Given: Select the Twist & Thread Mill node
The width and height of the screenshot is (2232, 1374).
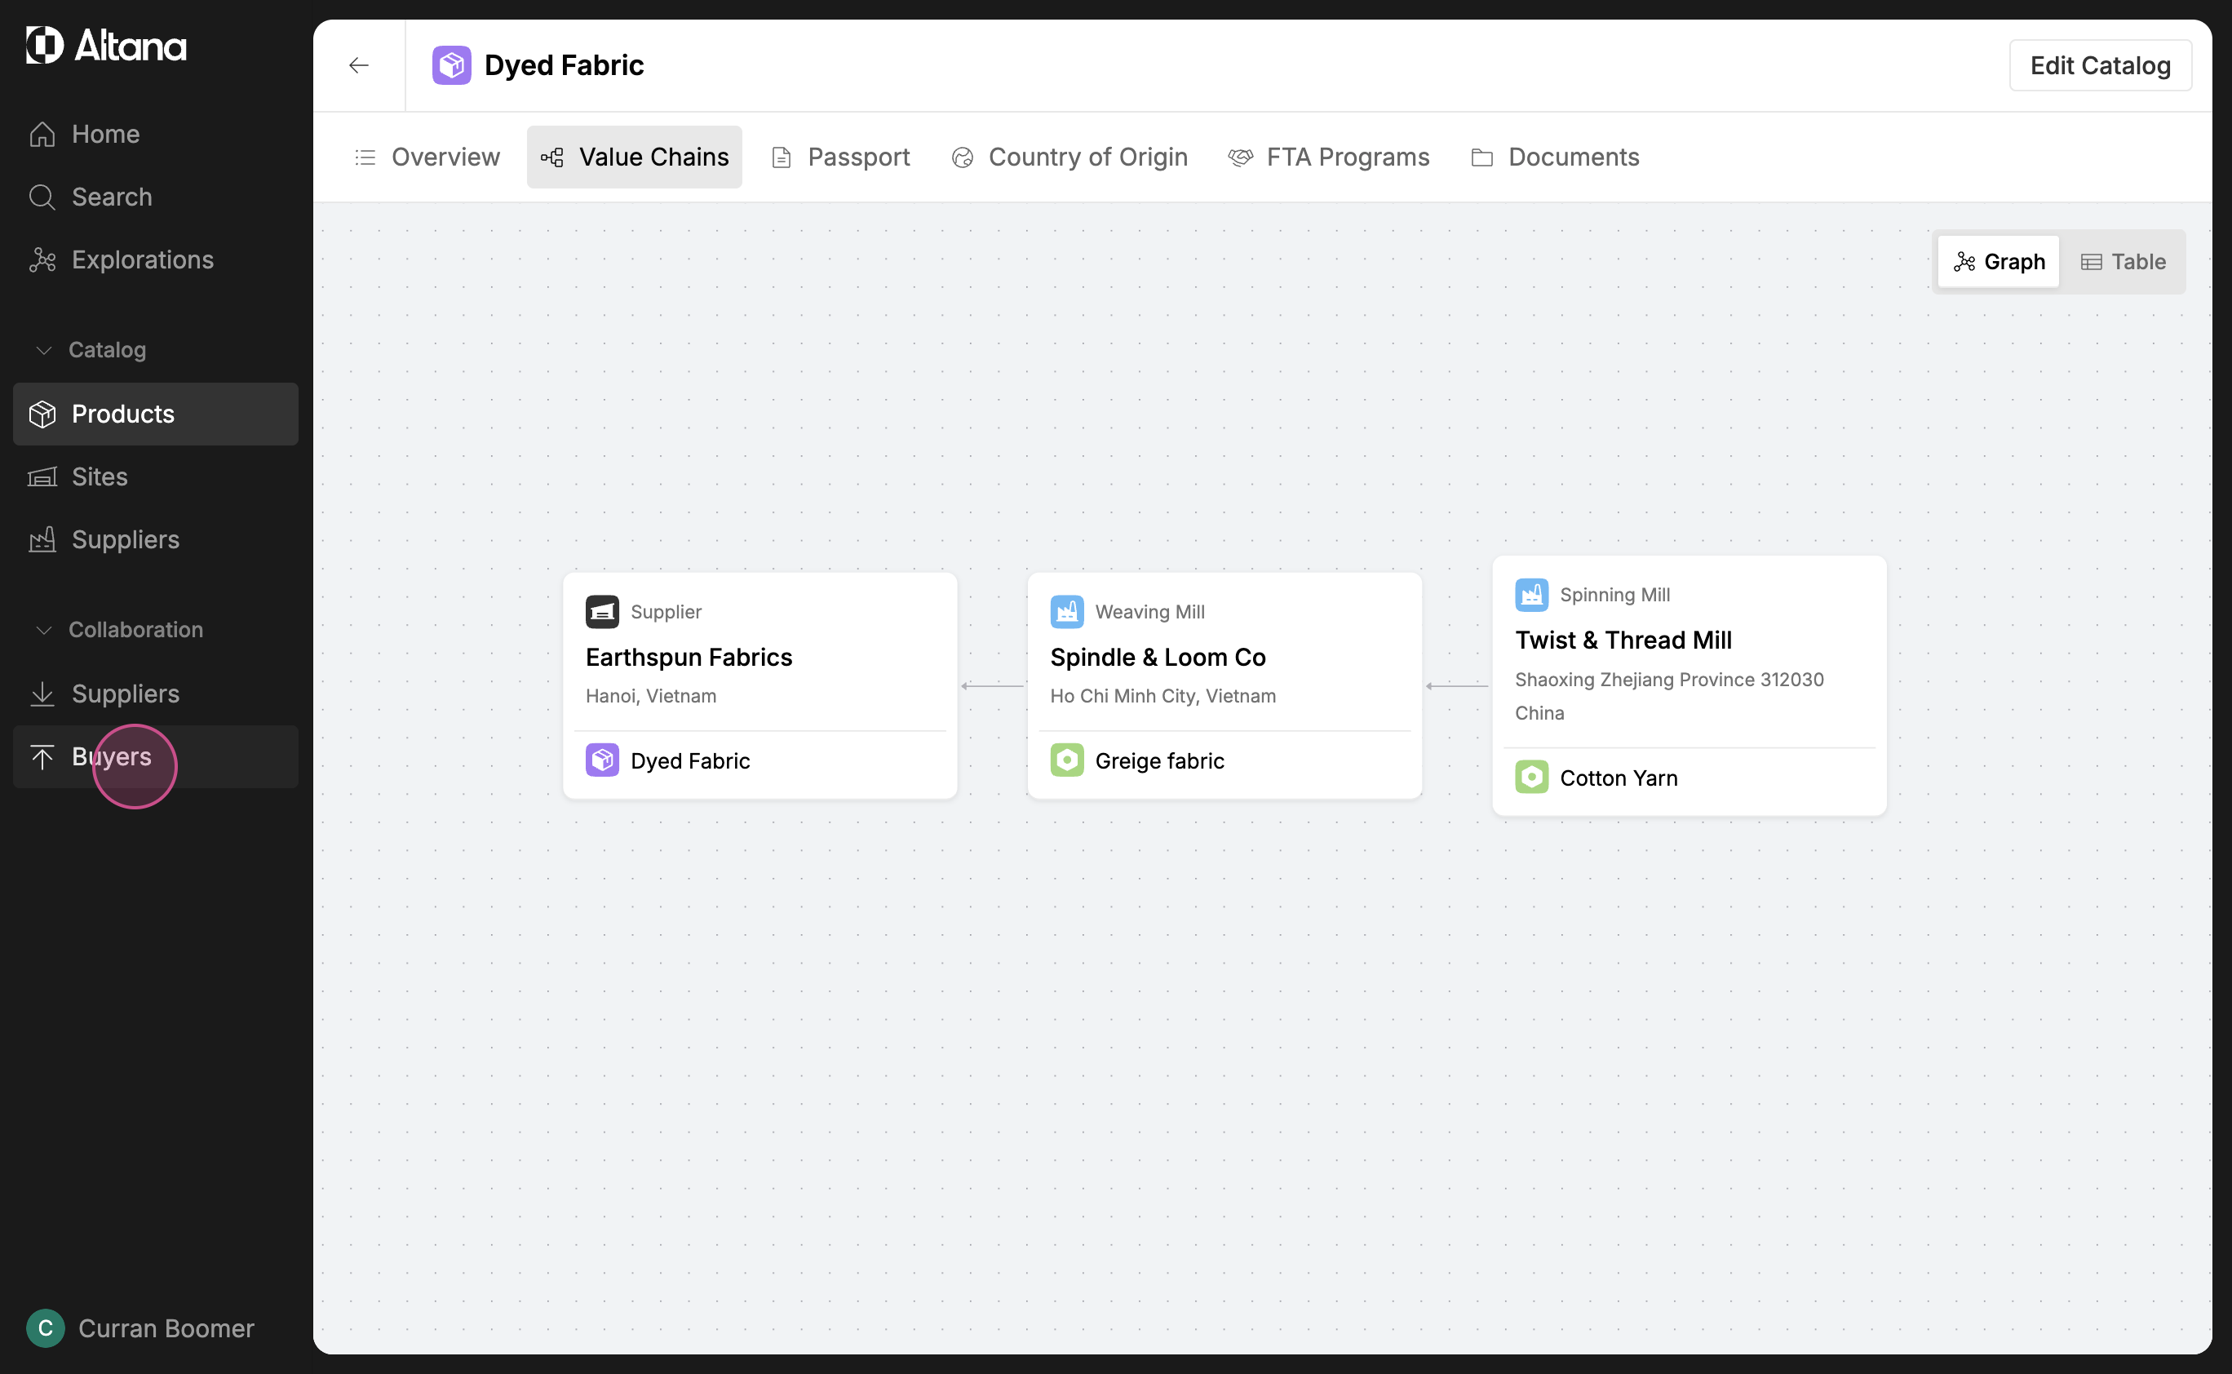Looking at the screenshot, I should pos(1623,640).
